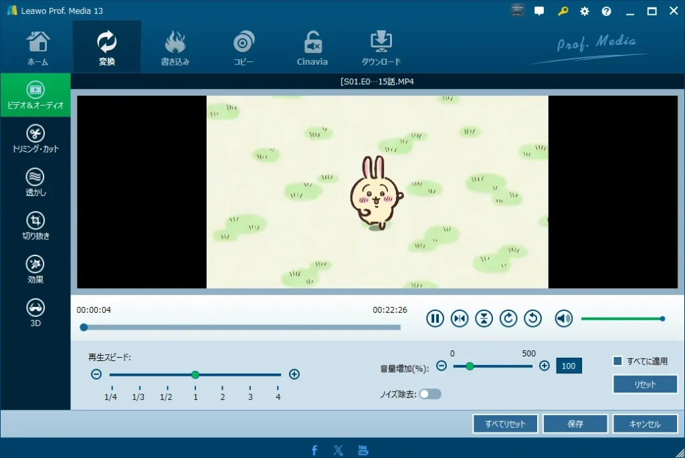The height and width of the screenshot is (458, 685).
Task: Open the 効果 effects panel
Action: click(x=35, y=267)
